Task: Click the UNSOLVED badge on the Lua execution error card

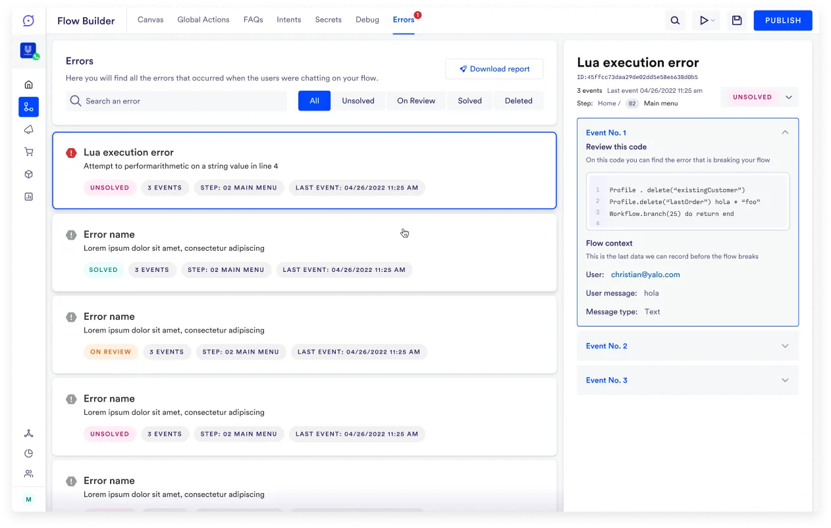Action: (110, 188)
